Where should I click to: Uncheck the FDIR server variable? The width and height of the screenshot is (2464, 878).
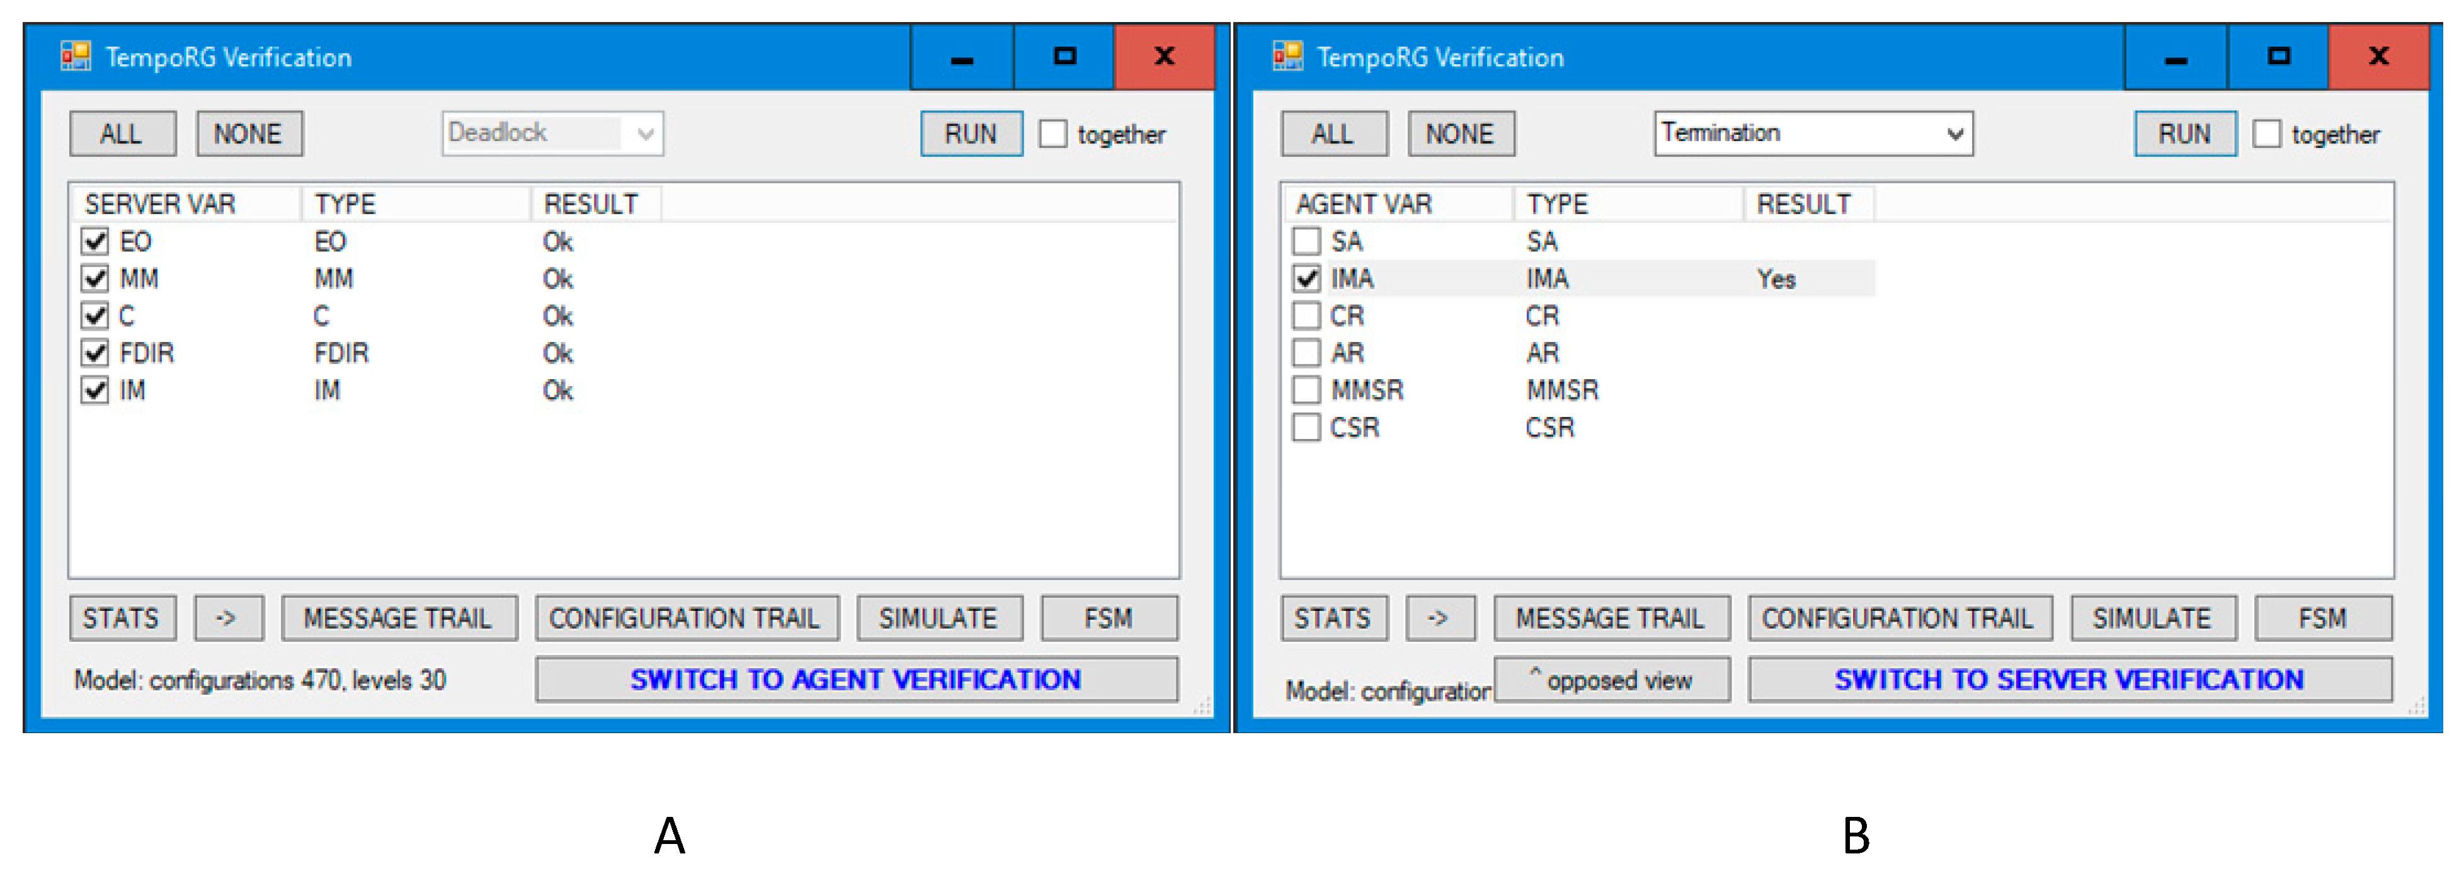[x=94, y=353]
